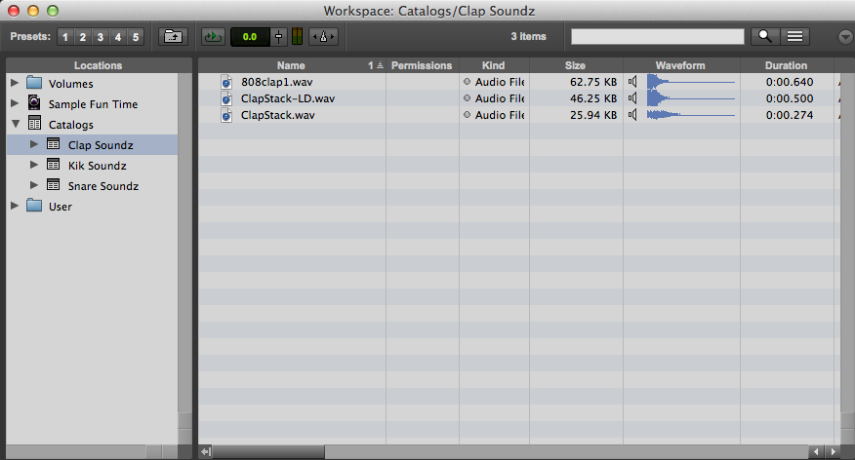Toggle the sort order arrow in Name header

click(x=380, y=65)
